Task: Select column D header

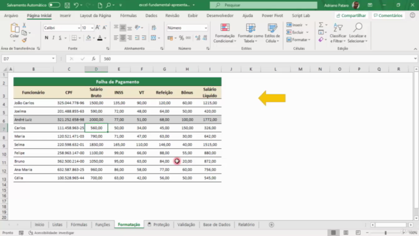Action: pos(96,69)
